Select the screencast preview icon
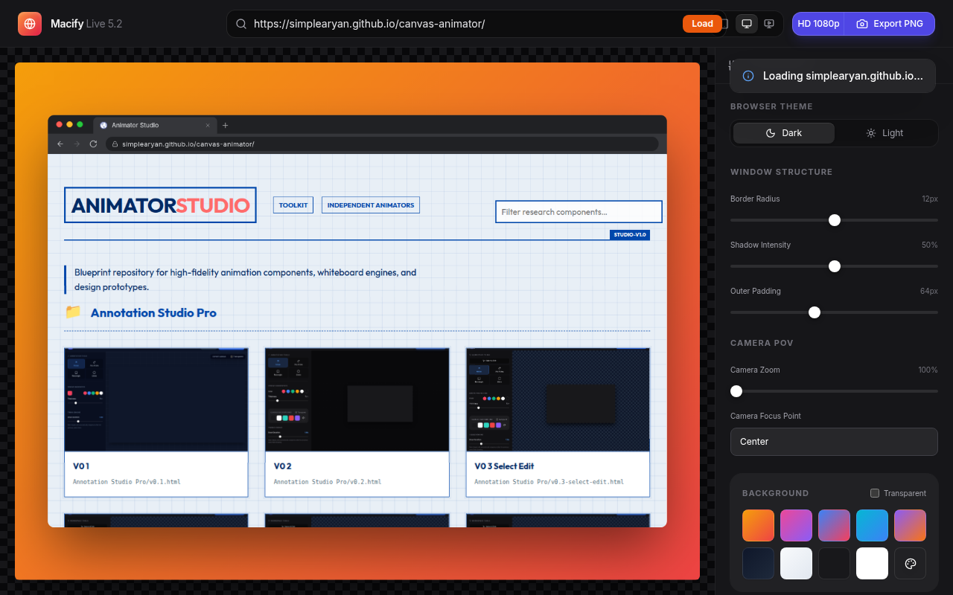Image resolution: width=953 pixels, height=595 pixels. click(x=768, y=23)
